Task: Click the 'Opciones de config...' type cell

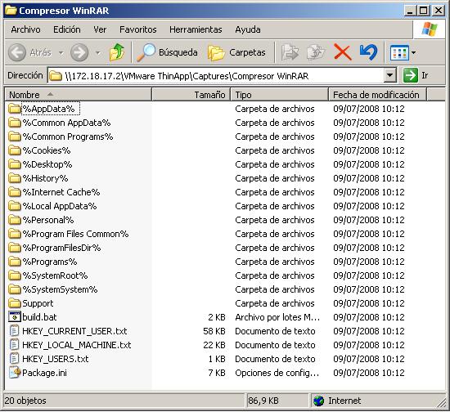Action: coord(277,373)
